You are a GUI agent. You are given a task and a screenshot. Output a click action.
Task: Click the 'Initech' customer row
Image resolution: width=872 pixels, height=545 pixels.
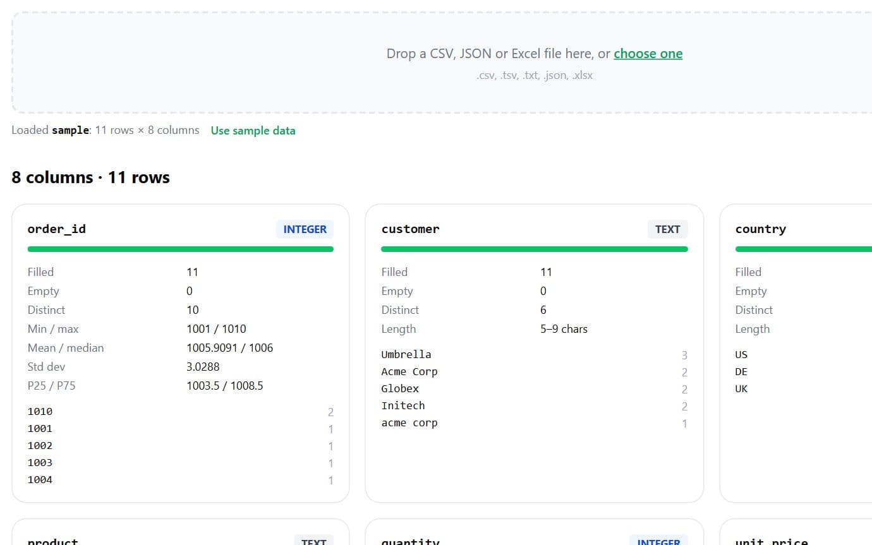click(x=534, y=406)
